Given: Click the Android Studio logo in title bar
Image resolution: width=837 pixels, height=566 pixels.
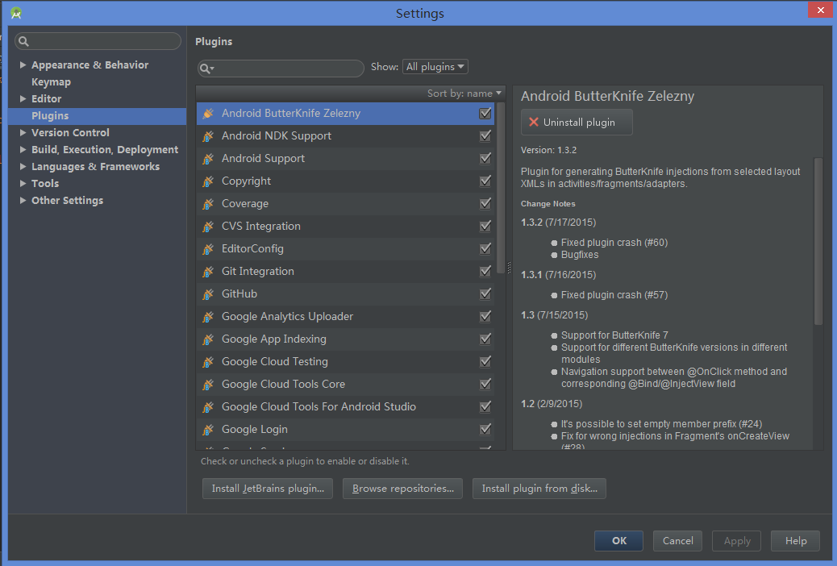Looking at the screenshot, I should pos(16,13).
